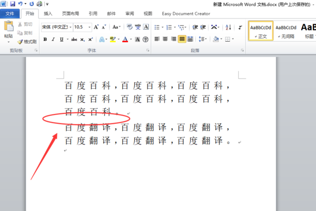The height and width of the screenshot is (211, 316).
Task: Open the font name dropdown
Action: point(71,27)
